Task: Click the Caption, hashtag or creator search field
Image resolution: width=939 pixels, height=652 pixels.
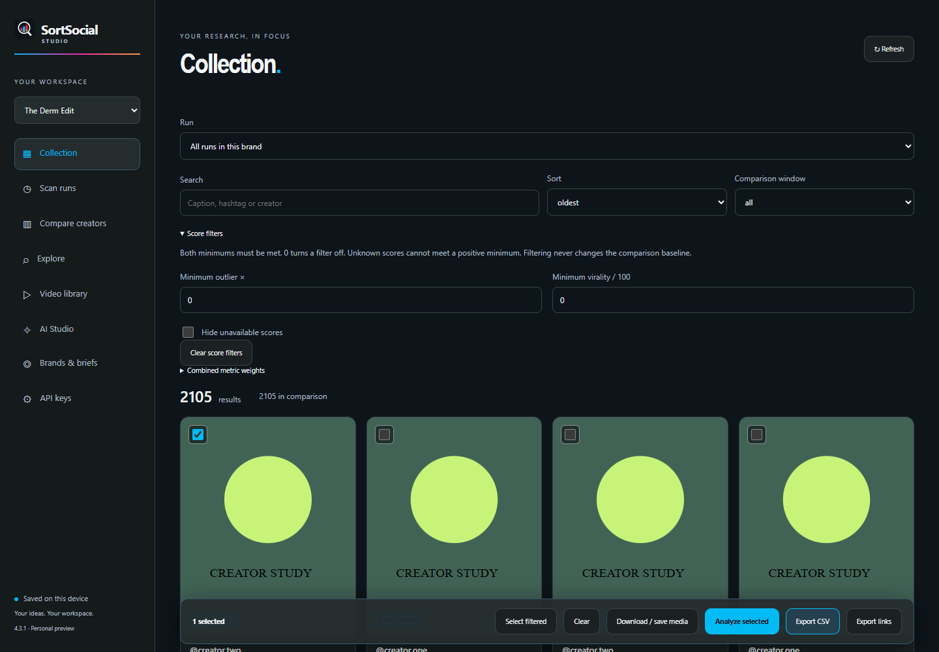Action: 359,203
